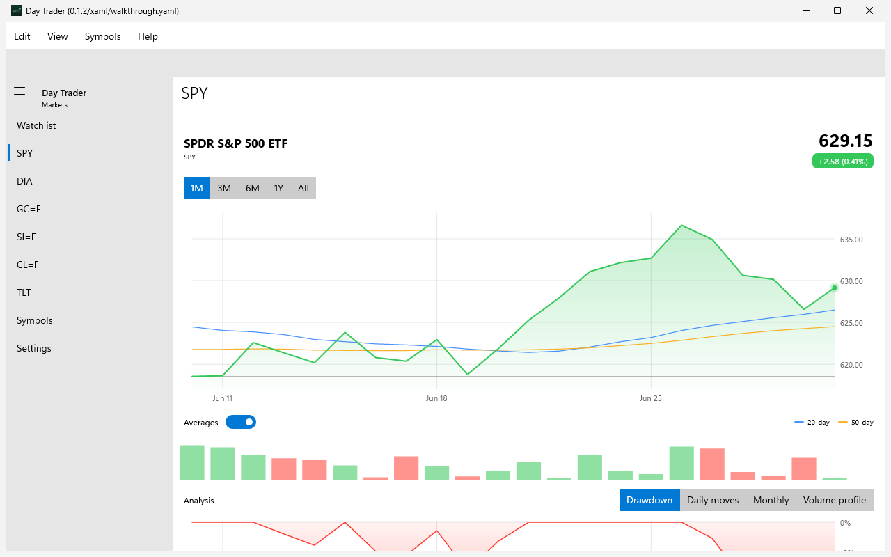Switch chart to 6M range
Screen dimensions: 891x557
252,188
